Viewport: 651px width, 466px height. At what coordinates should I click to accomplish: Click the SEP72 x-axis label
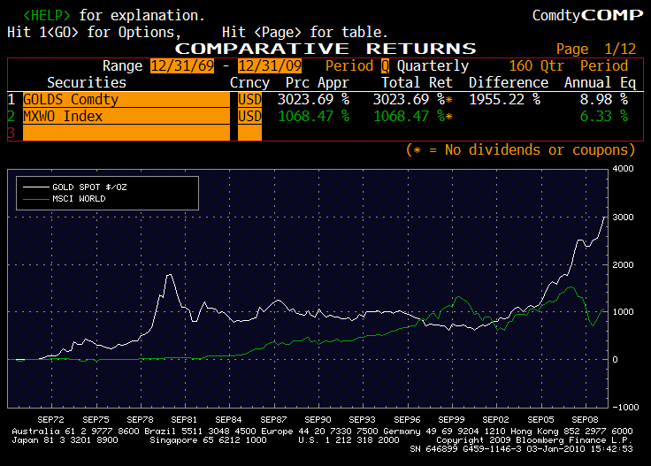click(50, 419)
